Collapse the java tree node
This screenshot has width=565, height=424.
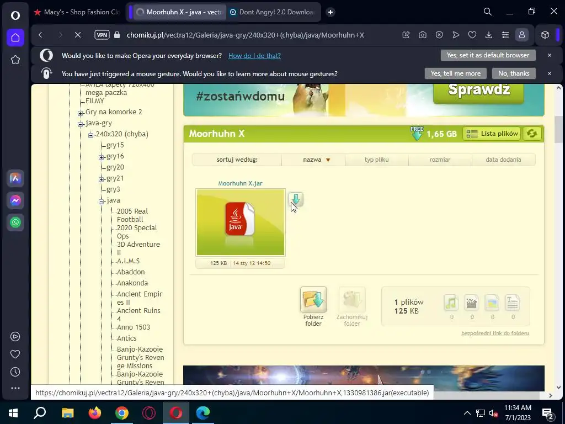point(102,202)
